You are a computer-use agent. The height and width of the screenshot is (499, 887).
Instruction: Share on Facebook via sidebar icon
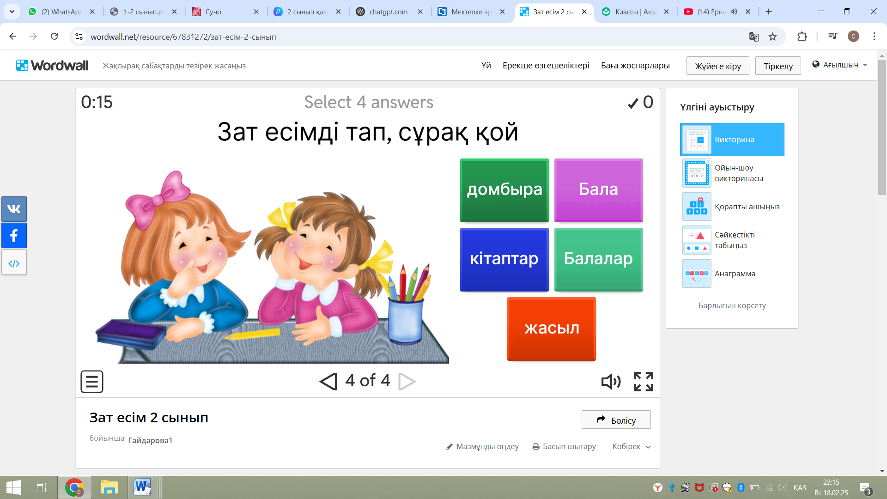tap(14, 236)
